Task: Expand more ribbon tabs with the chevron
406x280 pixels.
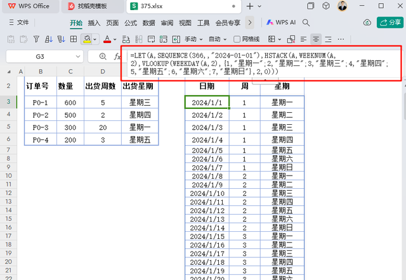Action: click(x=249, y=23)
